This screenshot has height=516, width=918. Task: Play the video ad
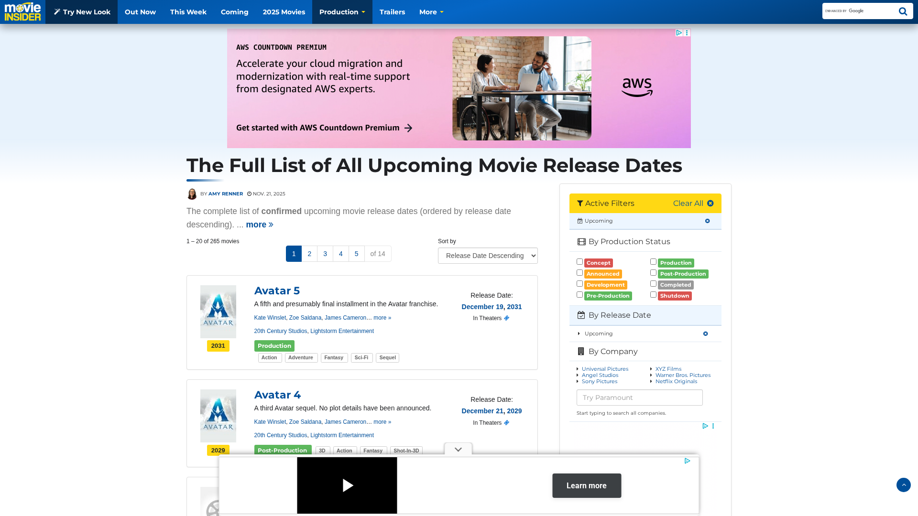pos(347,485)
